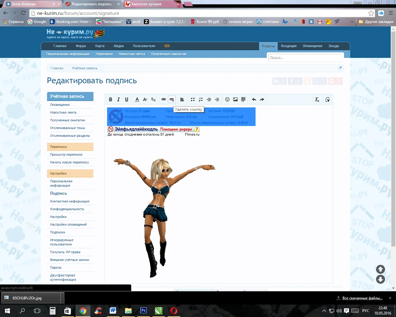396x317 pixels.
Task: Open the font family menu
Action: click(x=153, y=99)
